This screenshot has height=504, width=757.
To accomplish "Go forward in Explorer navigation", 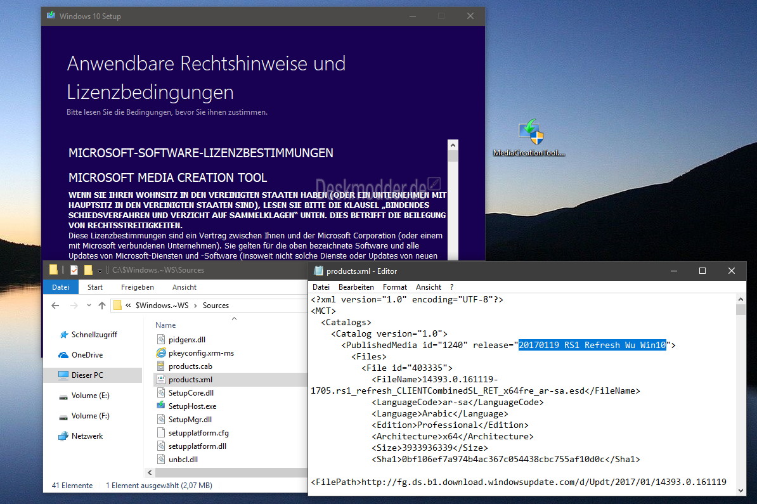I will [74, 306].
